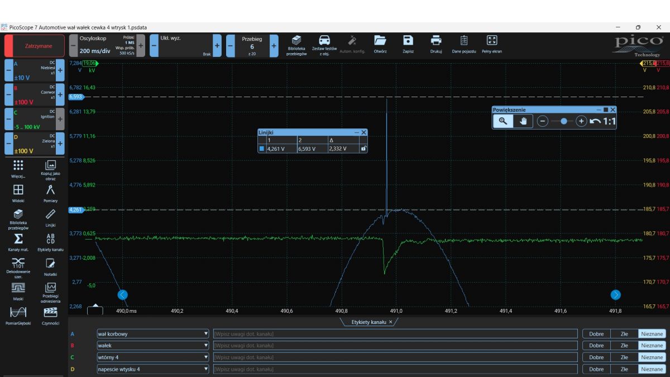Close the Etykiety kanału tab
The width and height of the screenshot is (670, 377).
[x=391, y=322]
